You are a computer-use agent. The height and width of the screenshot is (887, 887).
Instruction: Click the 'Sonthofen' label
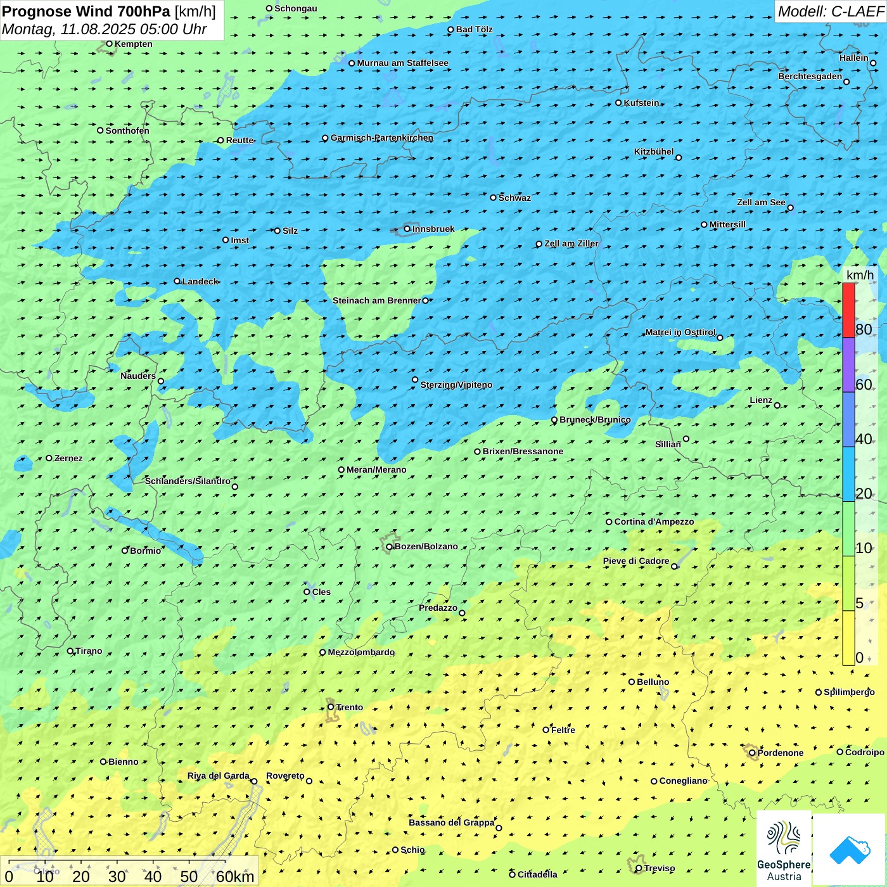coord(127,131)
